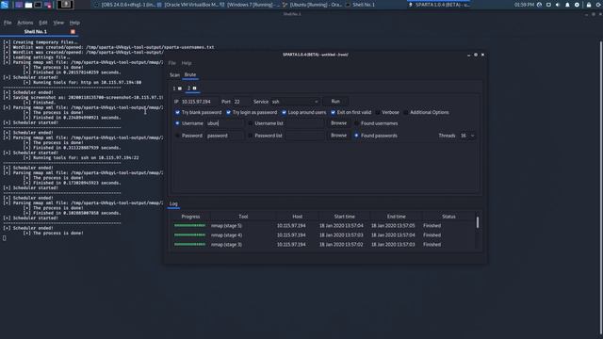
Task: Select Found usernames radio button
Action: 356,123
